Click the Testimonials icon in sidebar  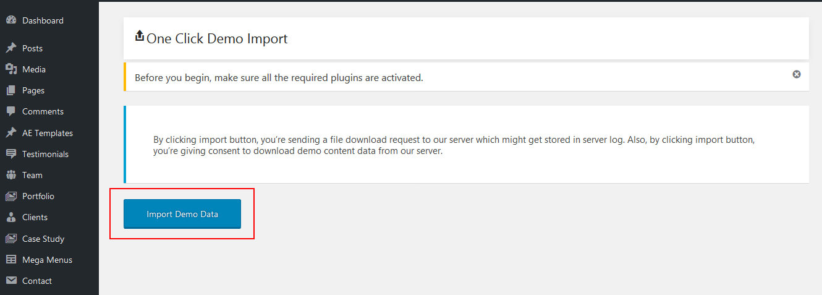11,154
